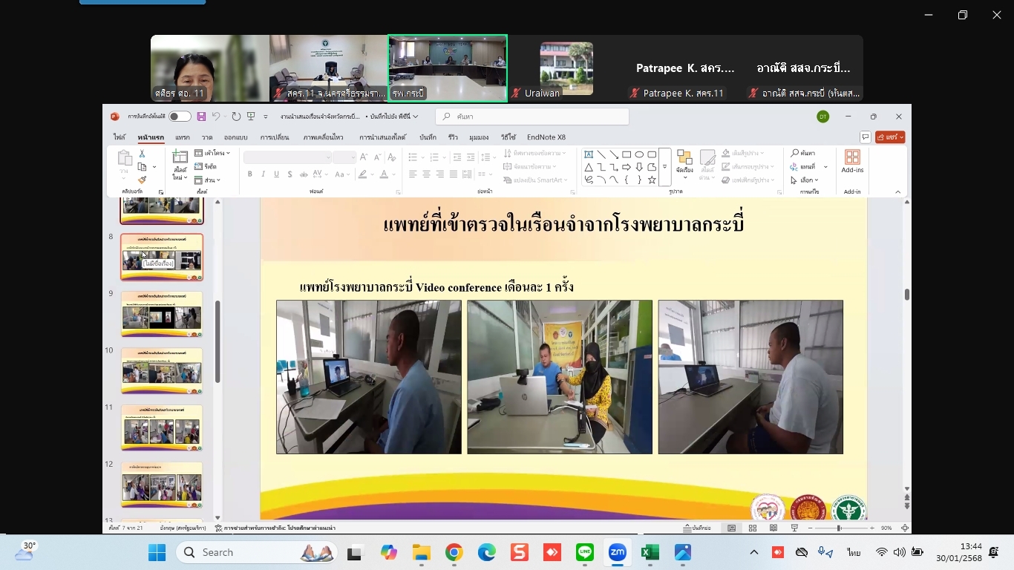1014x570 pixels.
Task: Open the font color A swatch
Action: (384, 174)
